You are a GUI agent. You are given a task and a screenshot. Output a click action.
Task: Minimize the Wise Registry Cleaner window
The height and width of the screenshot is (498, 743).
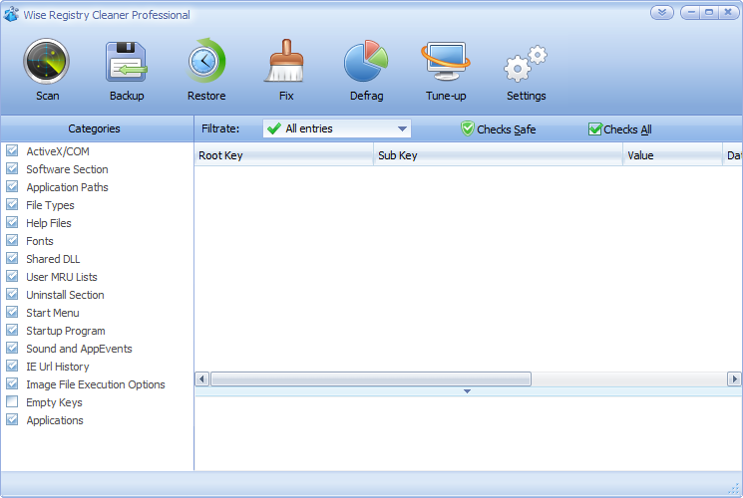[690, 12]
